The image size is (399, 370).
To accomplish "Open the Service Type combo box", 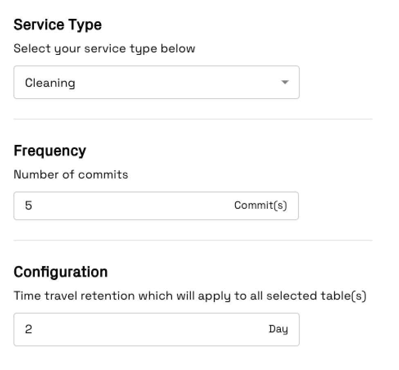I will [x=157, y=82].
